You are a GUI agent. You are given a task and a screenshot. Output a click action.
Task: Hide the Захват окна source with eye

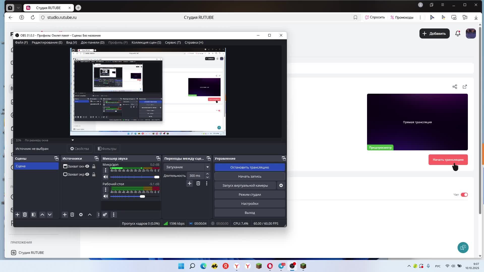point(87,166)
